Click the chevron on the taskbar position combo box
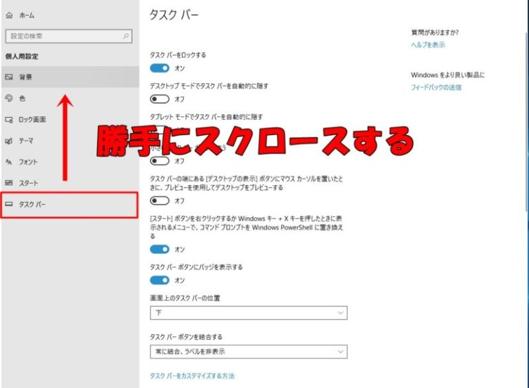The height and width of the screenshot is (388, 529). pyautogui.click(x=340, y=313)
